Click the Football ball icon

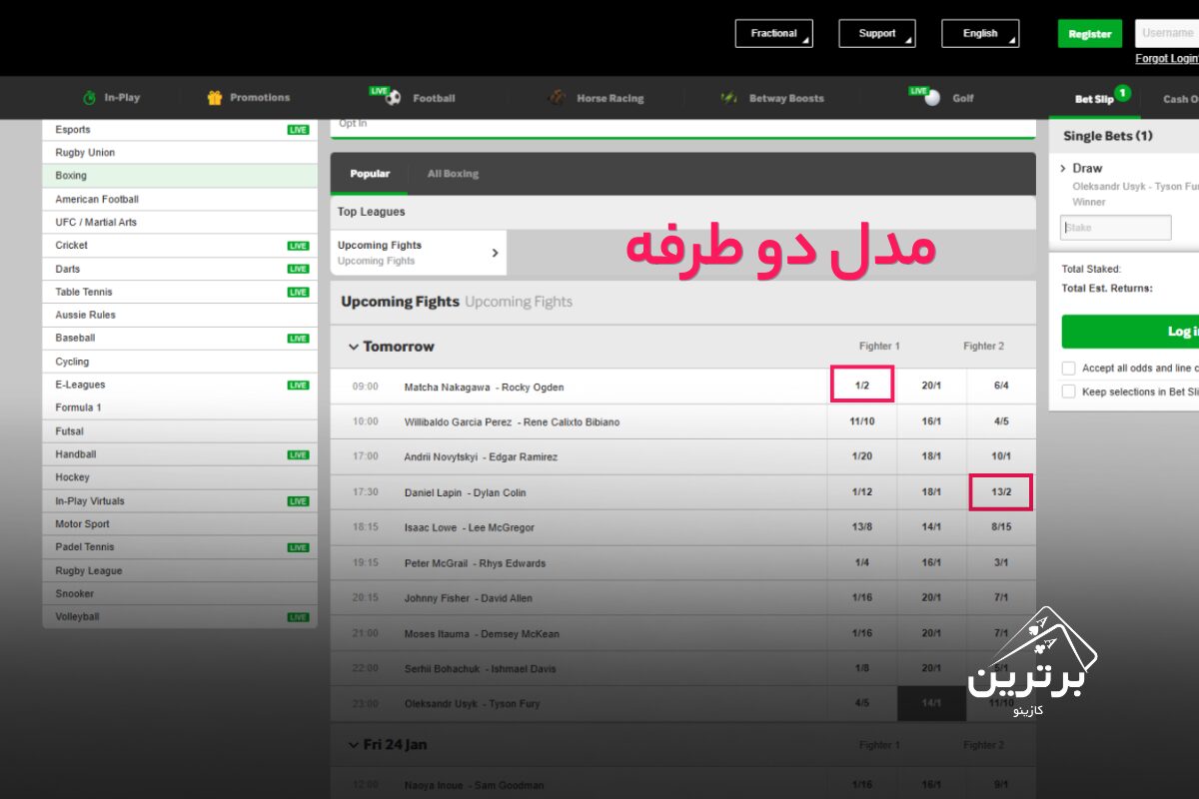[x=394, y=98]
